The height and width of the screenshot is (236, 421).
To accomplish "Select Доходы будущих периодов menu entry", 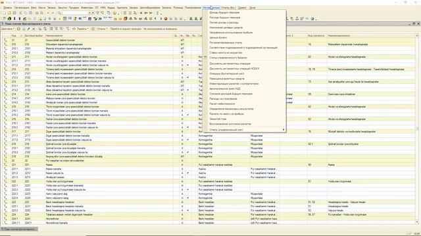I will click(224, 12).
